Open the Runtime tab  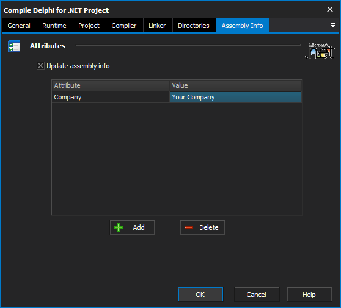54,26
